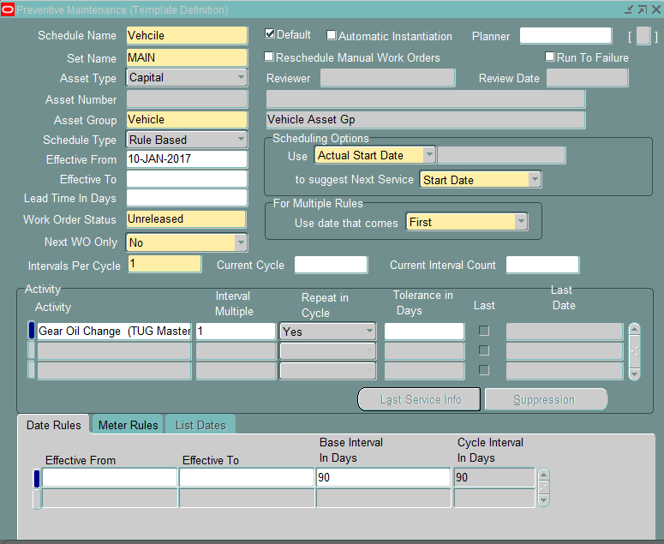Screen dimensions: 664x544
Task: Click Tolerance in Days field for Gear Oil Change
Action: (x=424, y=331)
